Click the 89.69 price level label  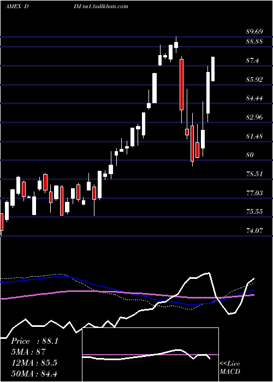pyautogui.click(x=254, y=32)
